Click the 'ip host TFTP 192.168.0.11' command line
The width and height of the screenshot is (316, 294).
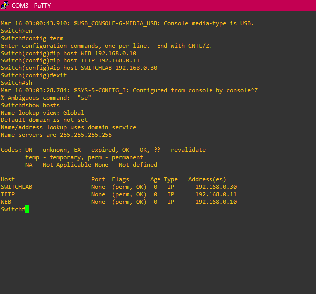click(70, 60)
